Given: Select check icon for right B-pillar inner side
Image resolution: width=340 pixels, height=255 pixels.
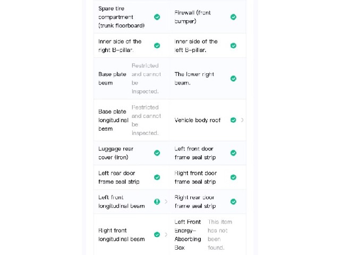Looking at the screenshot, I should tap(157, 46).
